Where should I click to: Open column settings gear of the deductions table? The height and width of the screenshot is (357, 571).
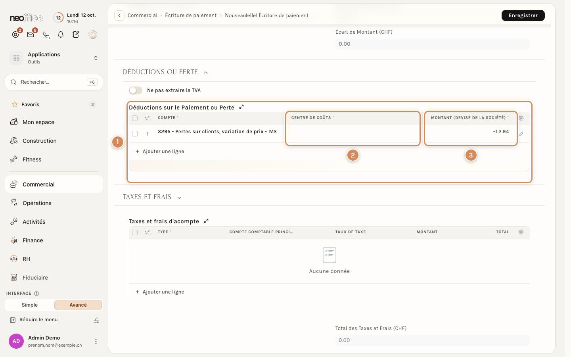click(x=521, y=118)
